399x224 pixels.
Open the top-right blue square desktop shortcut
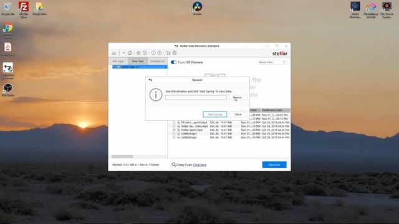[x=355, y=10]
